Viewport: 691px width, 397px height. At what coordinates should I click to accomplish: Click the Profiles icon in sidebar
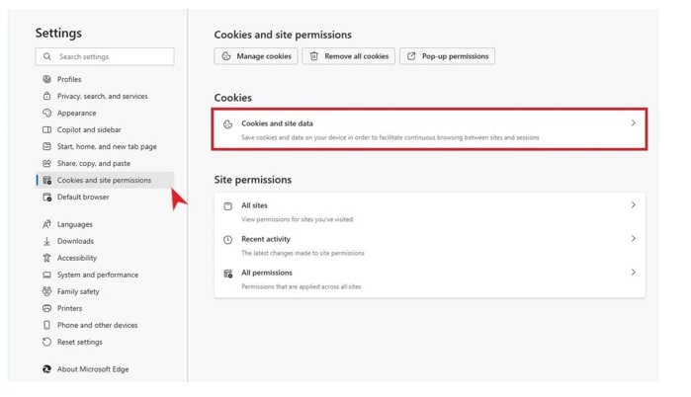[x=46, y=79]
